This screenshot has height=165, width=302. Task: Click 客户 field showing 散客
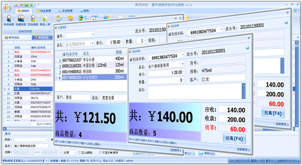[78, 98]
